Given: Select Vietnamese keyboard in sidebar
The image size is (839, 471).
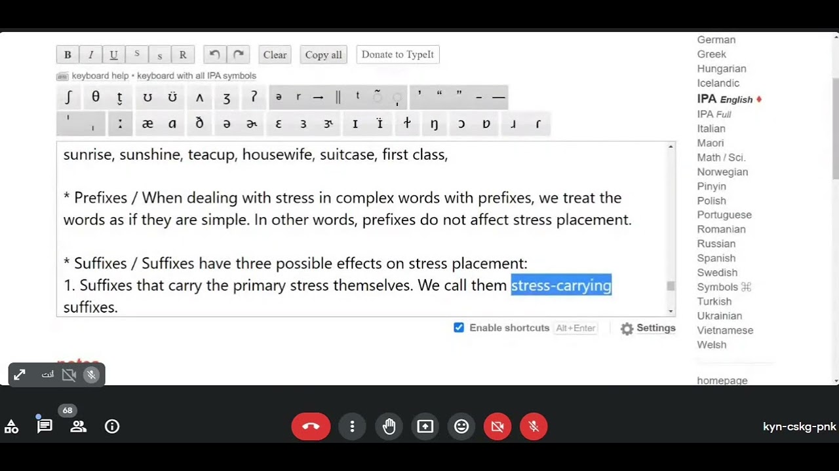Looking at the screenshot, I should pyautogui.click(x=726, y=330).
